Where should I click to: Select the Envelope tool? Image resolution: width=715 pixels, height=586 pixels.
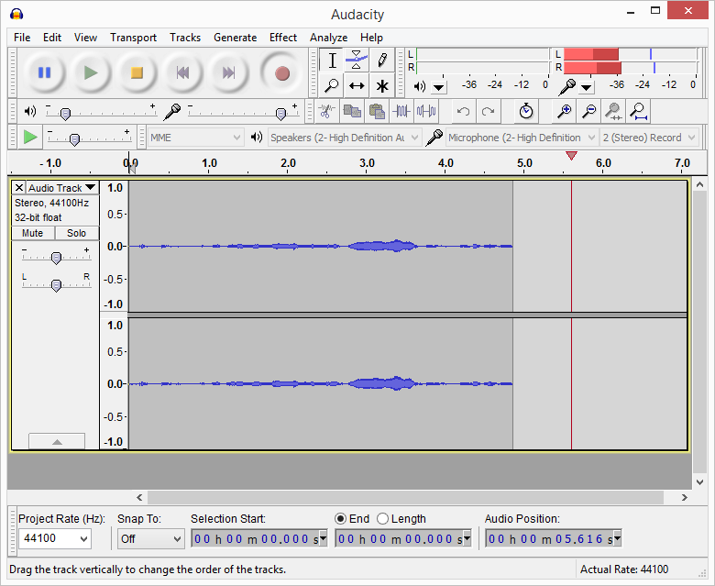coord(357,61)
